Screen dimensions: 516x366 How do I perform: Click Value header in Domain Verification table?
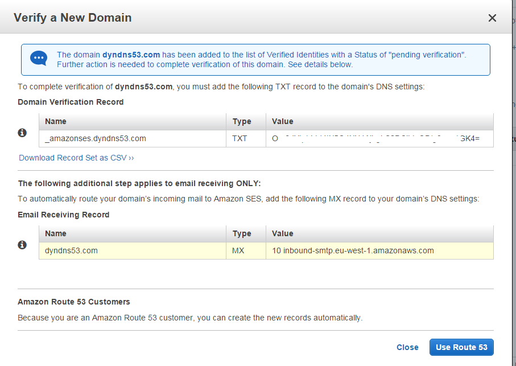pos(283,121)
